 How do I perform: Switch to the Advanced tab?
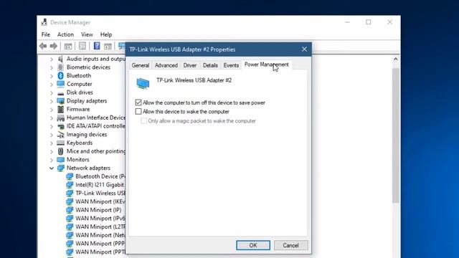[x=166, y=65]
